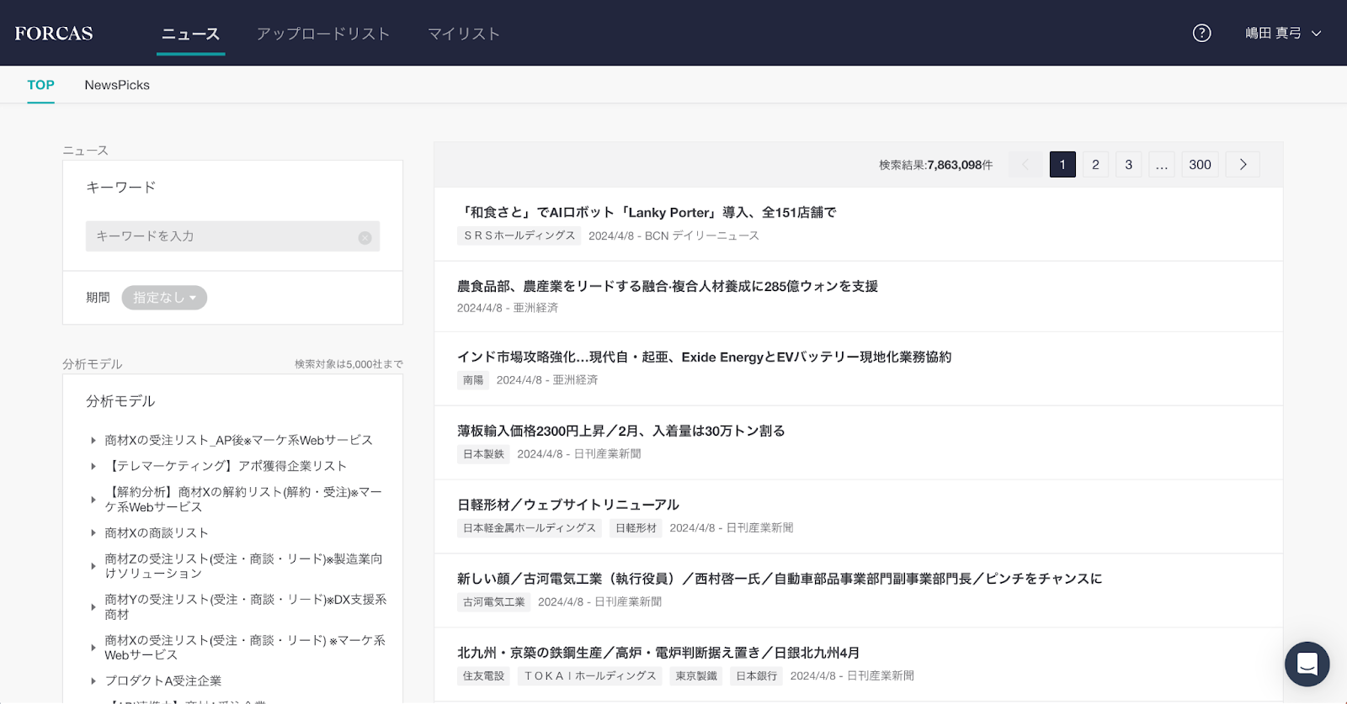Image resolution: width=1347 pixels, height=704 pixels.
Task: Select the 古河電気工業 company tag
Action: coord(494,602)
